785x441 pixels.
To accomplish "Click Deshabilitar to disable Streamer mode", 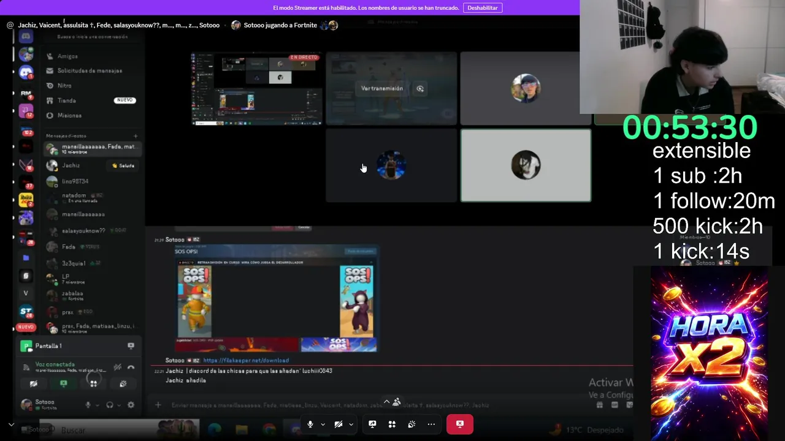I will [x=483, y=8].
